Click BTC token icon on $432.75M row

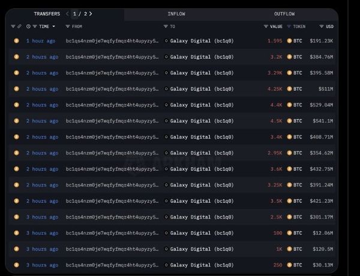290,169
